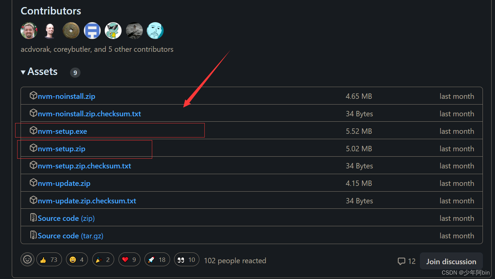
Task: Click the 5.02 MB size of nvm-setup.zip
Action: pyautogui.click(x=359, y=149)
